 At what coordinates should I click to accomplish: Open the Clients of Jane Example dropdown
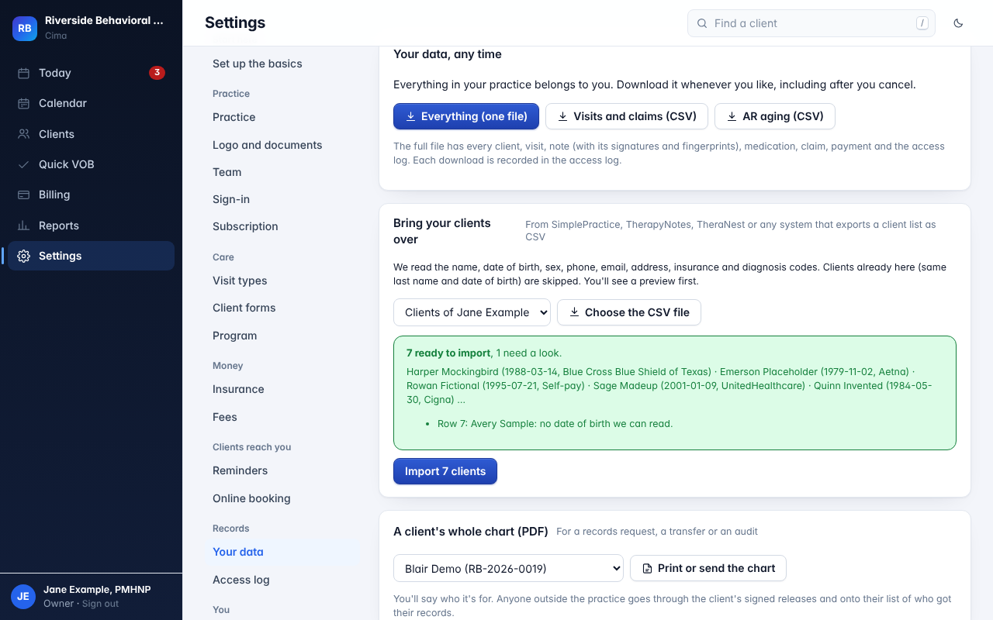[x=472, y=312]
